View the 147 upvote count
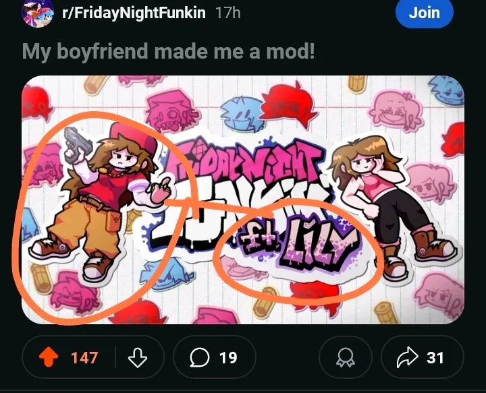Viewport: 486px width, 393px height. (84, 357)
